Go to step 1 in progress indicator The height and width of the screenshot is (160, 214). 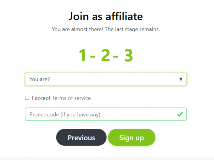click(x=83, y=55)
